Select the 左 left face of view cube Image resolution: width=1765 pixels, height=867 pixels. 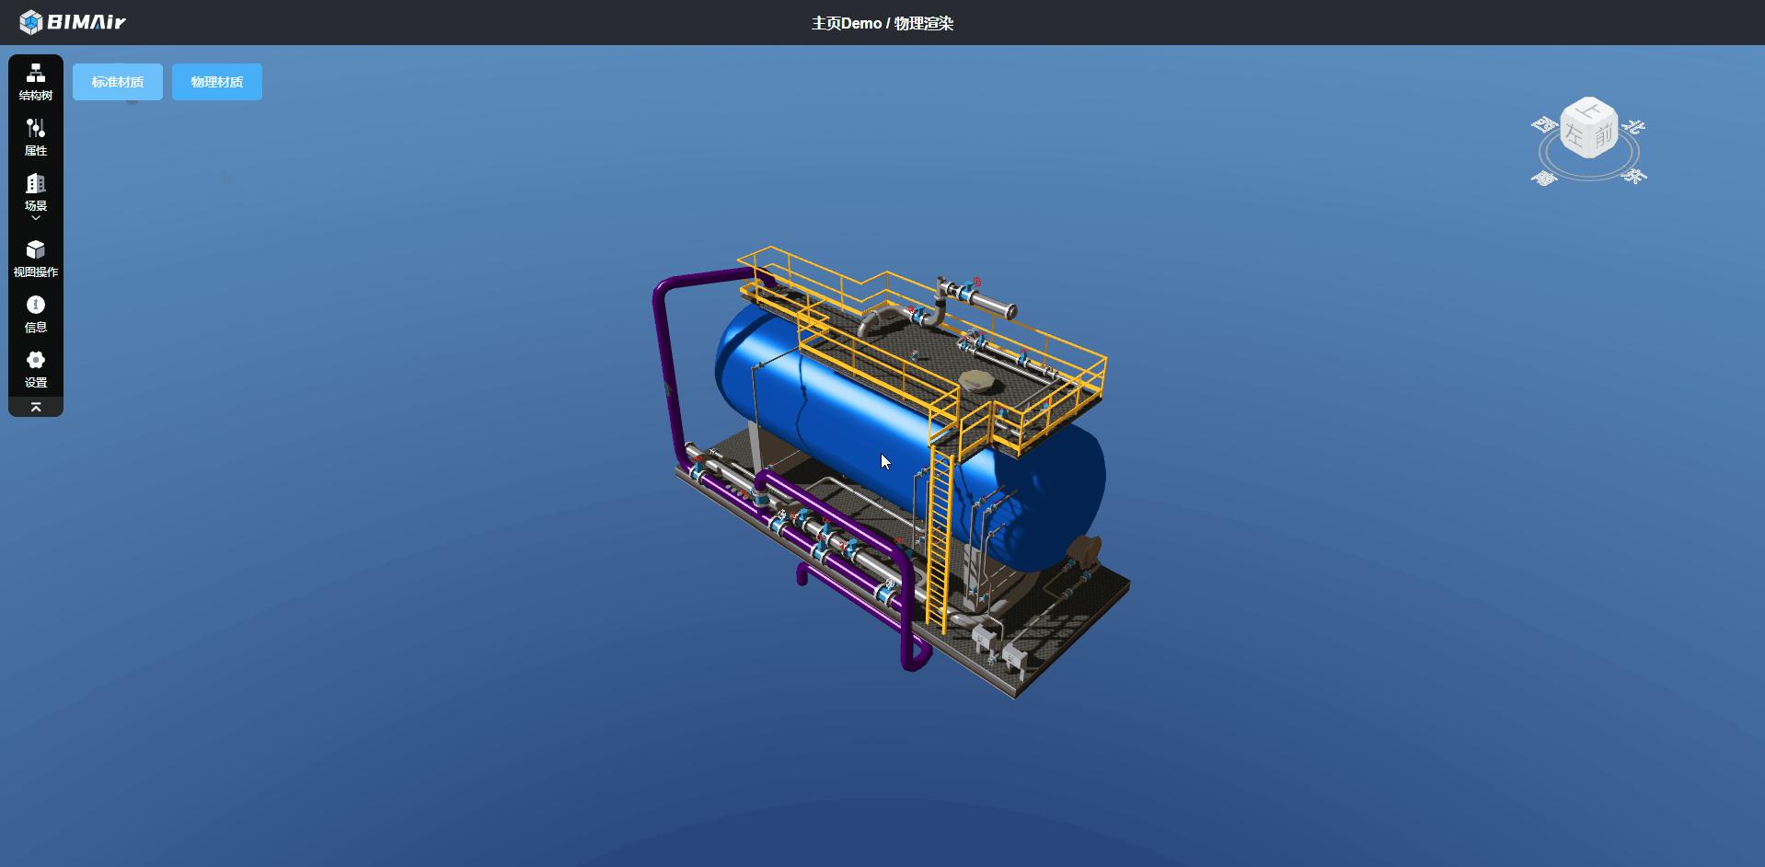click(1575, 137)
